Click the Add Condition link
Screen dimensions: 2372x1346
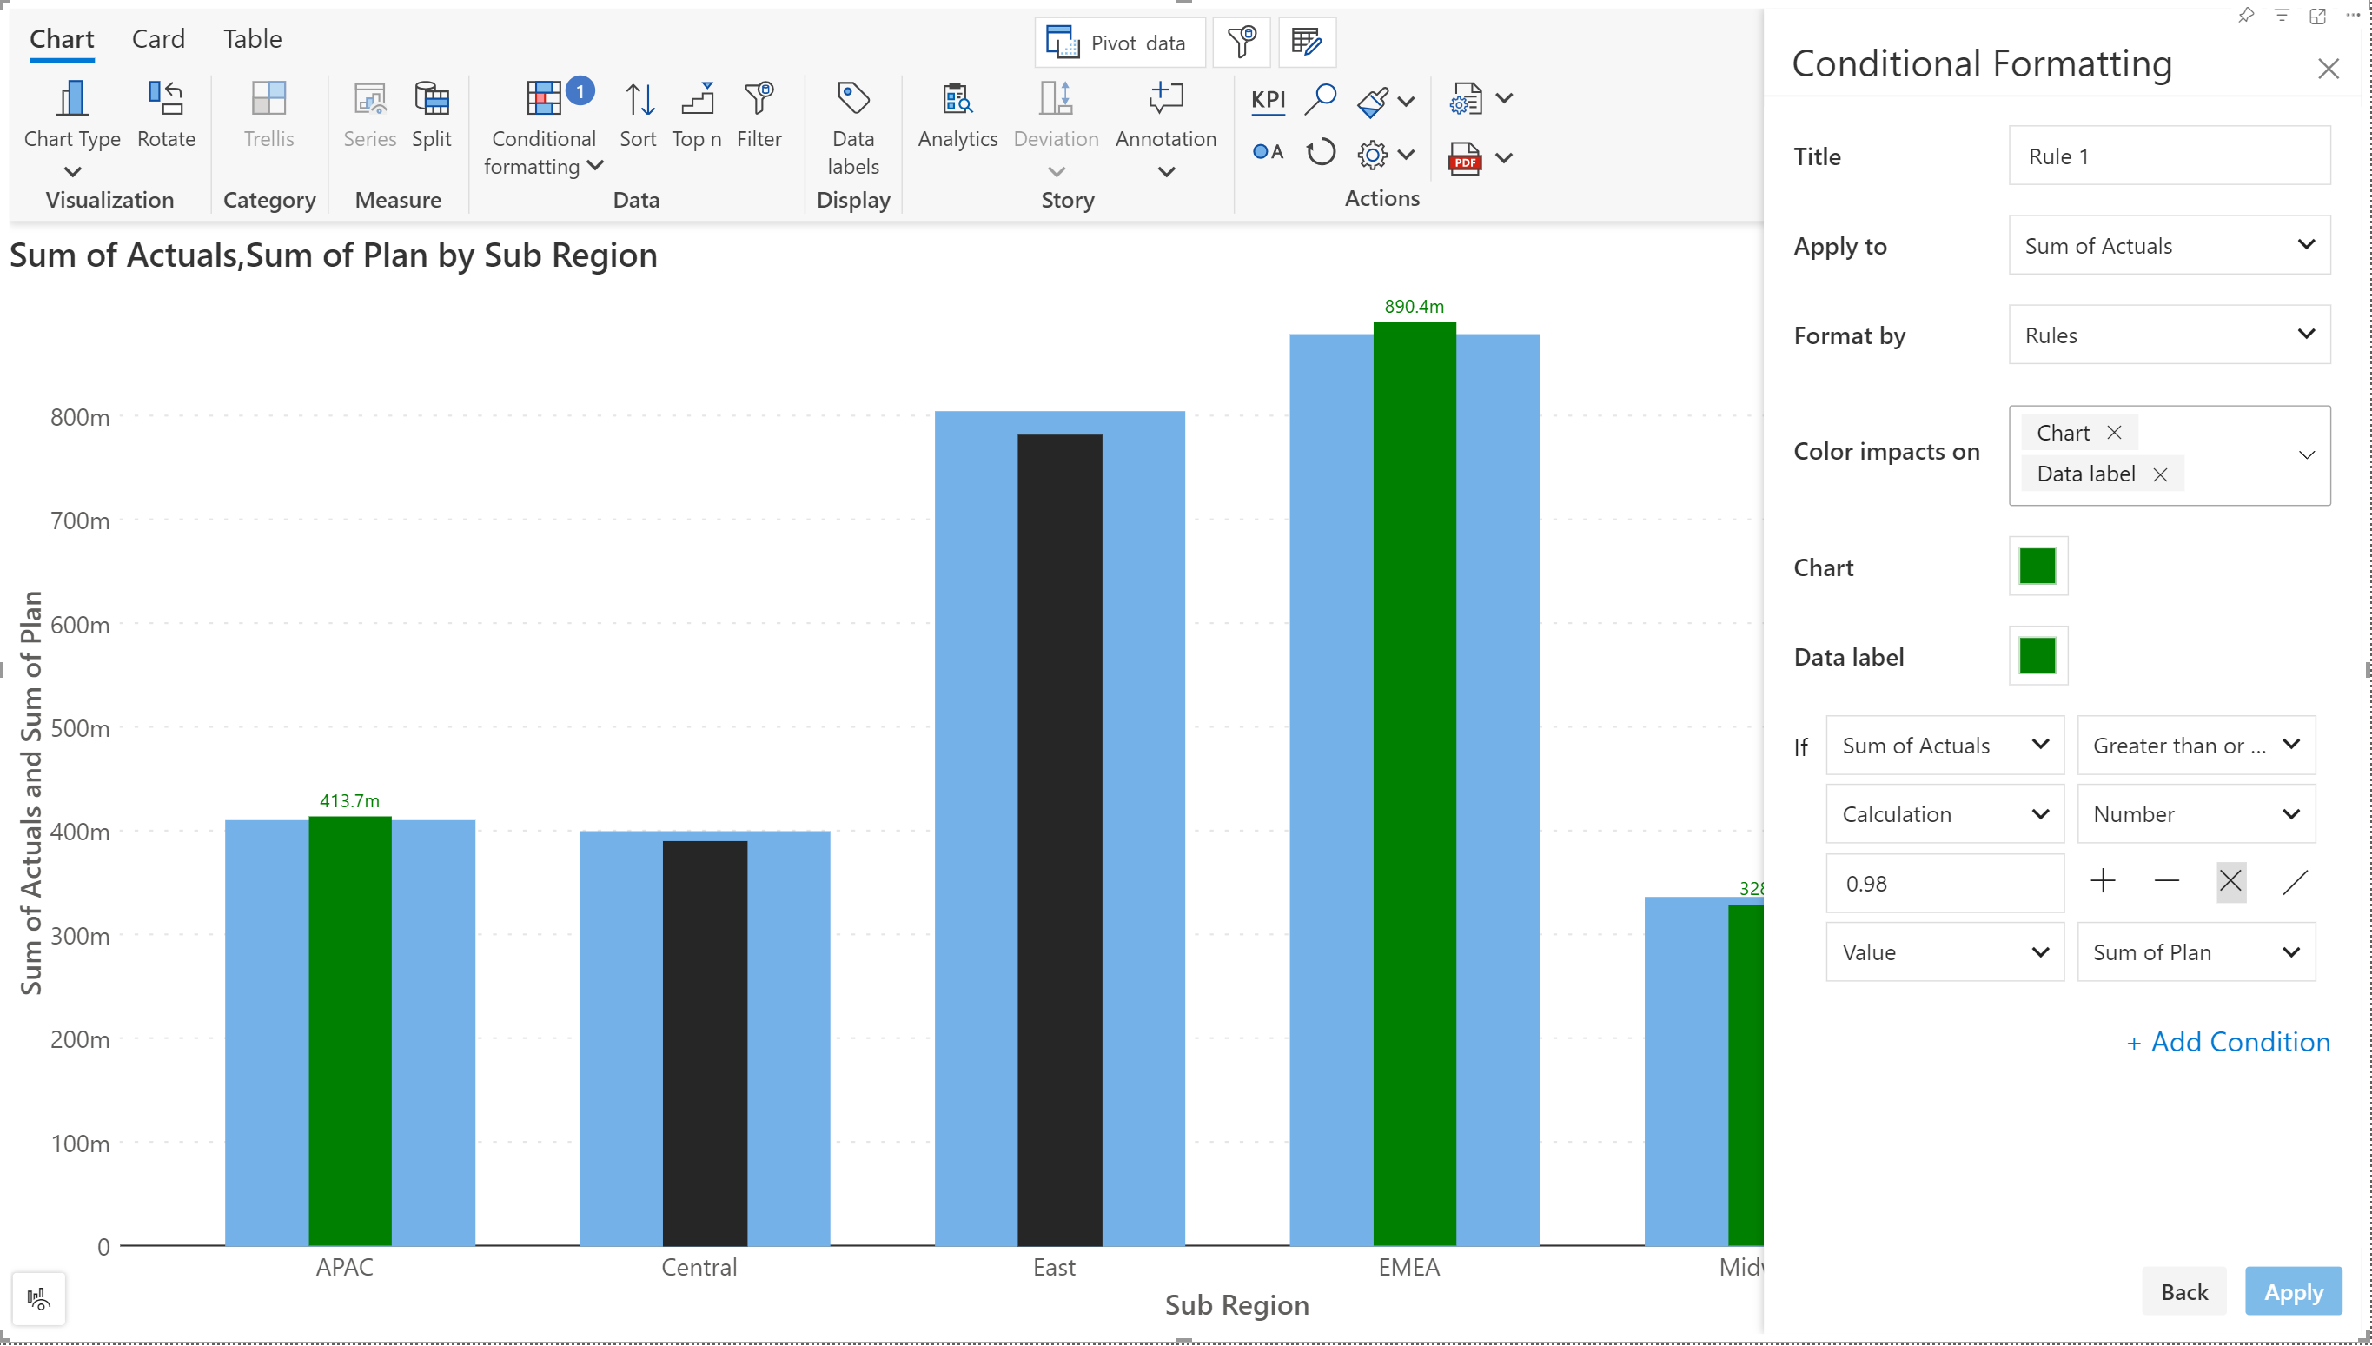tap(2228, 1042)
